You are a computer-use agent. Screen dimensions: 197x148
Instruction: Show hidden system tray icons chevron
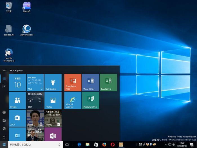coord(165,144)
